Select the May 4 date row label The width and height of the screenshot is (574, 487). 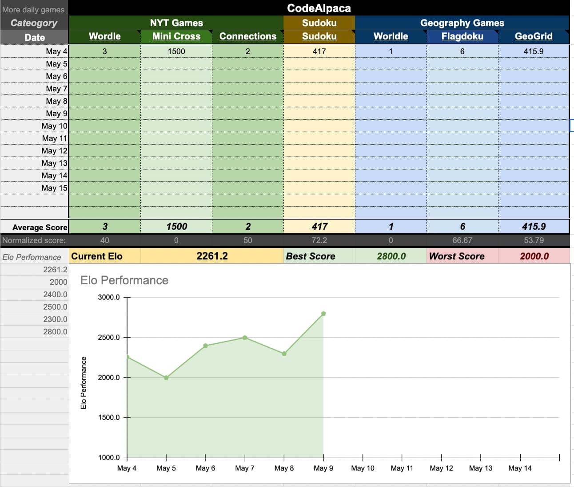pos(34,51)
